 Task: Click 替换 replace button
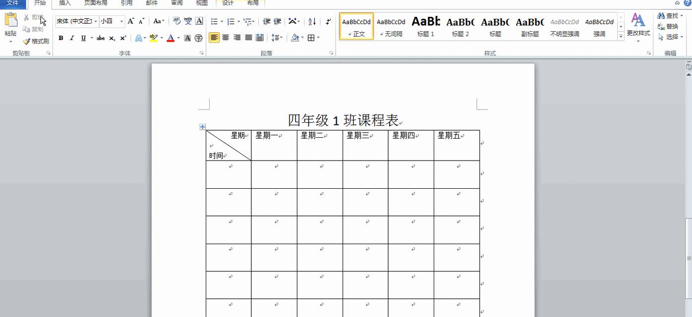668,26
